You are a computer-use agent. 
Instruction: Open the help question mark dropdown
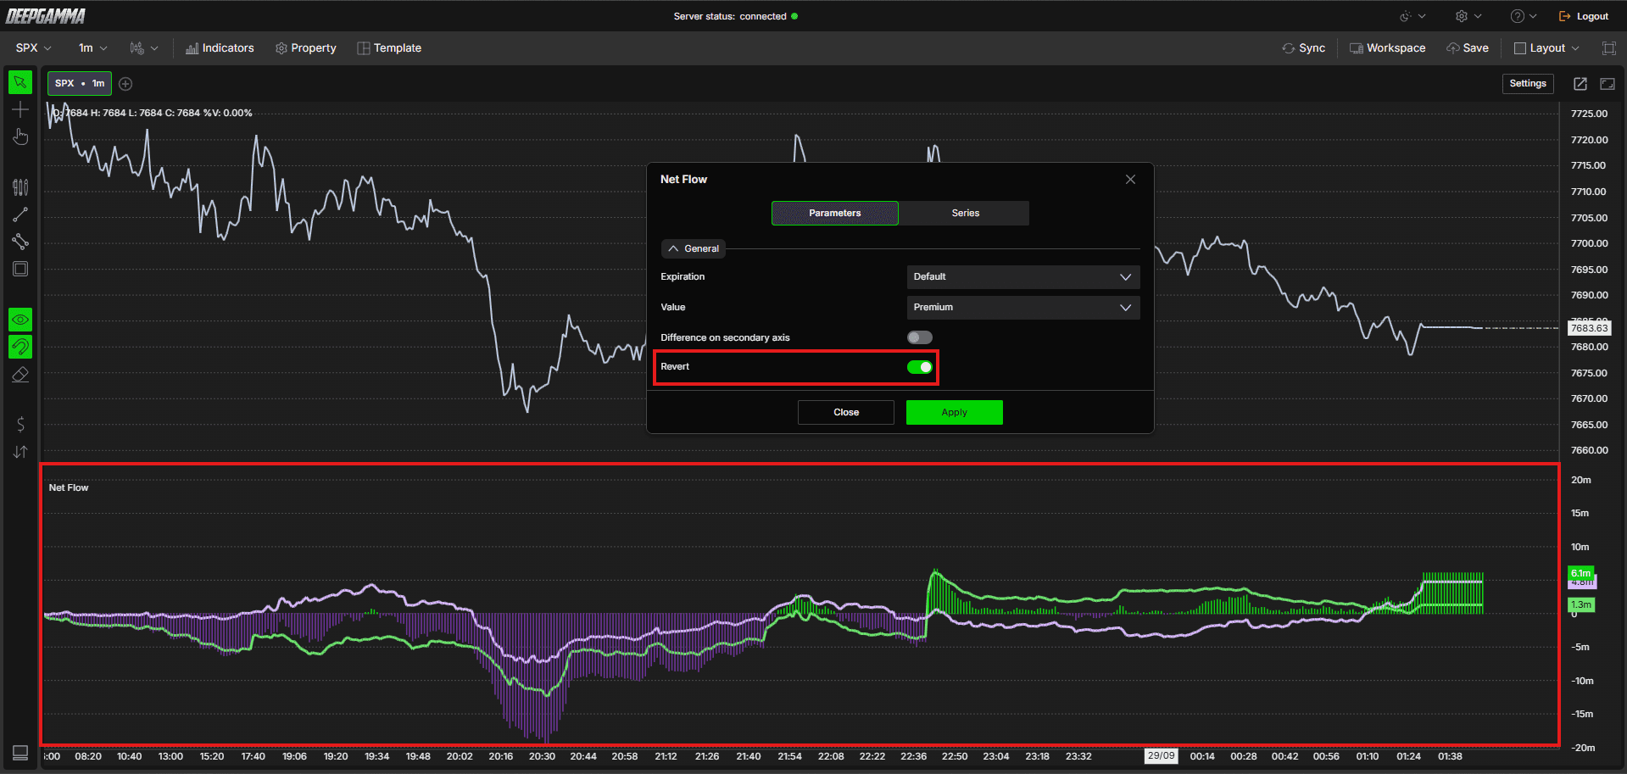coord(1524,16)
